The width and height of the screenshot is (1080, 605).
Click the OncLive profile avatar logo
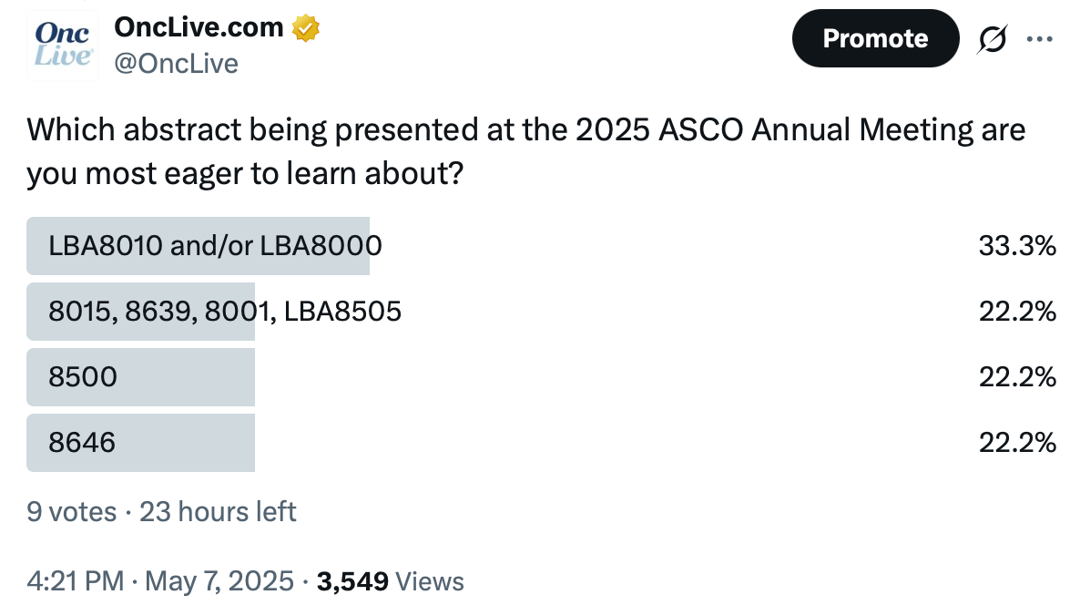(63, 46)
